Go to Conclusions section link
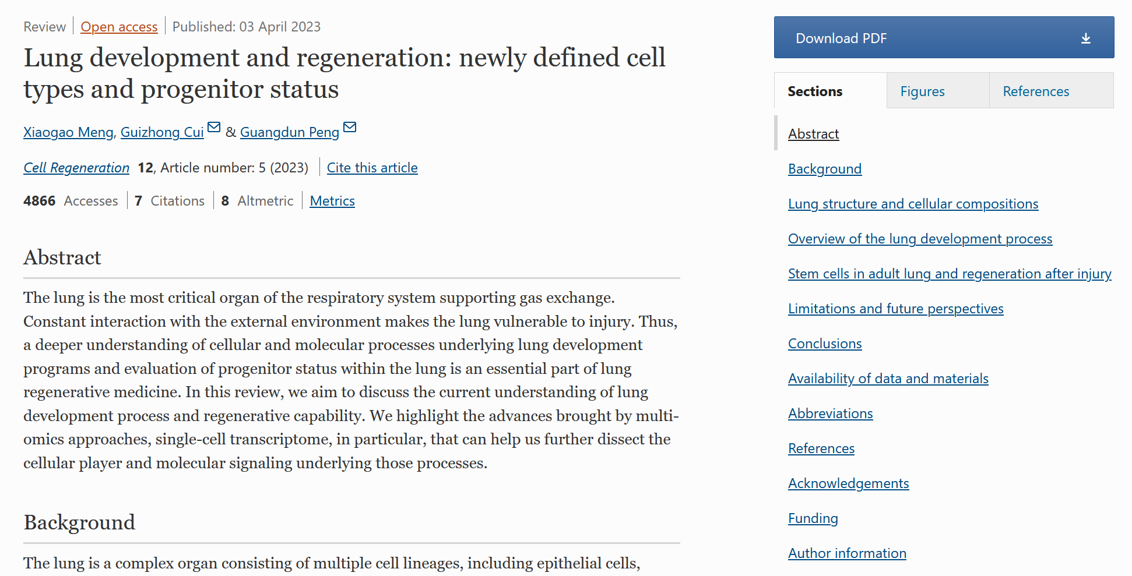 click(x=824, y=344)
